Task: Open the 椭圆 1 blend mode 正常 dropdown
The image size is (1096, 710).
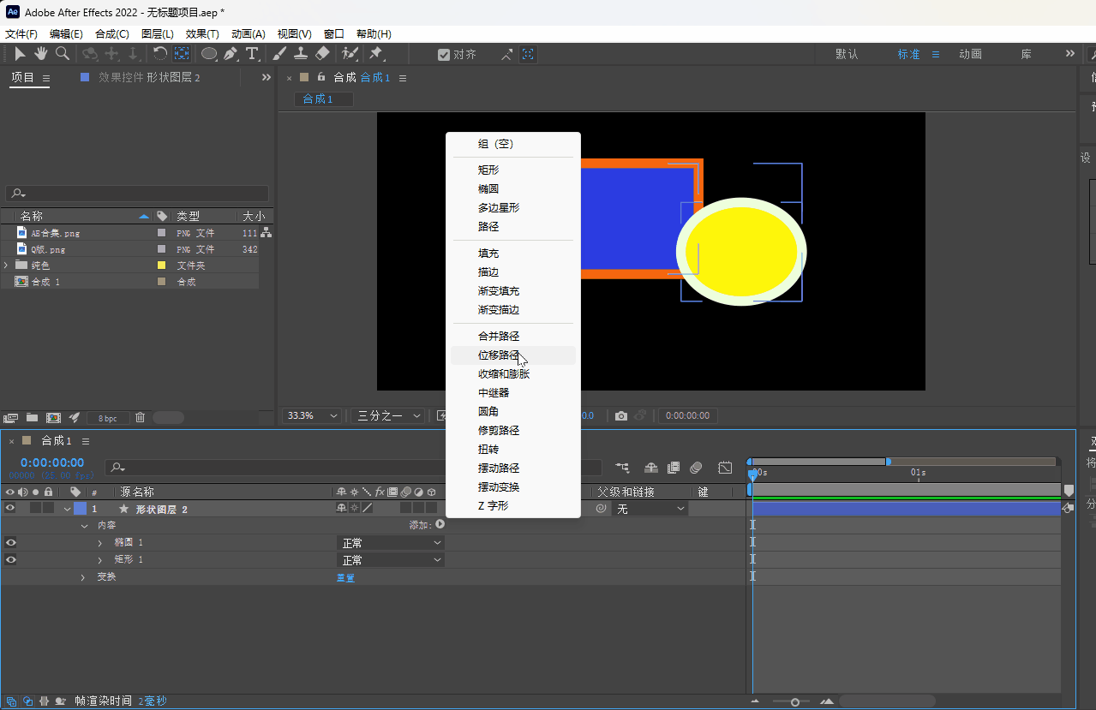Action: [x=390, y=542]
